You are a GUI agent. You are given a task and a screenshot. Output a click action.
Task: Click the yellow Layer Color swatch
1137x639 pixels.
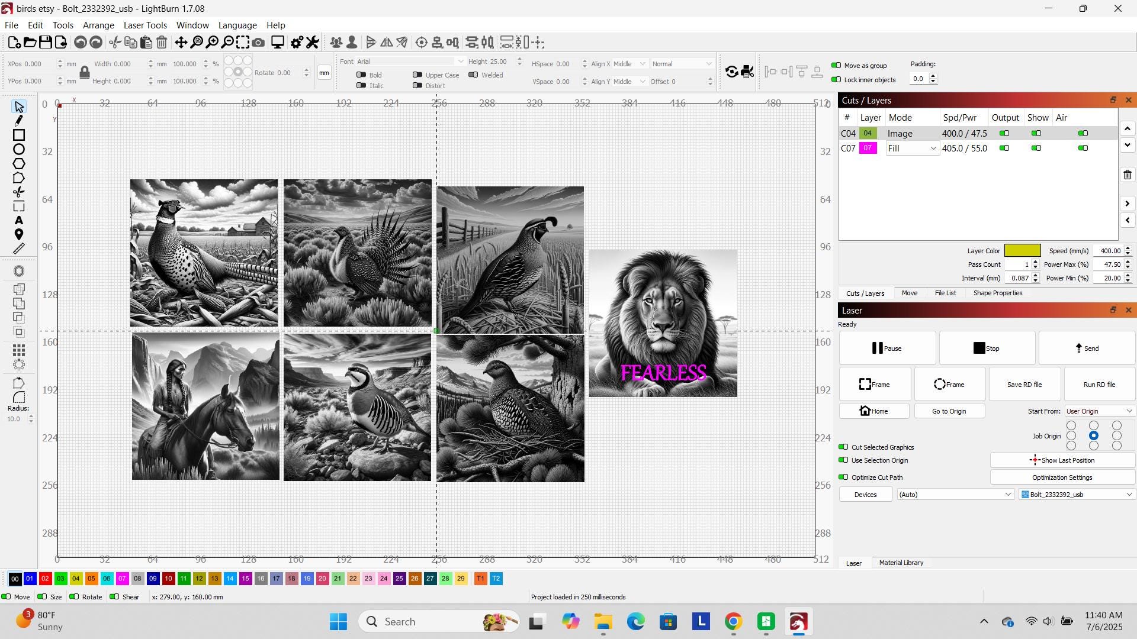click(x=1022, y=251)
